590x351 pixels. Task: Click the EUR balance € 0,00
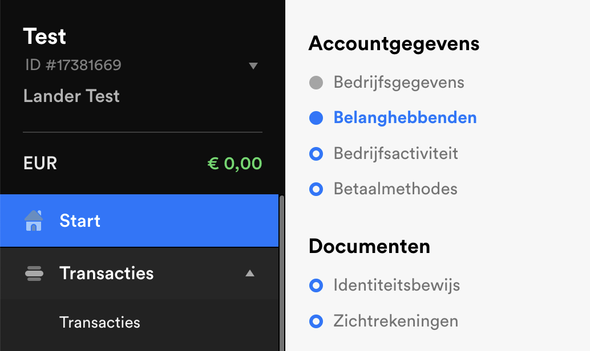point(235,164)
